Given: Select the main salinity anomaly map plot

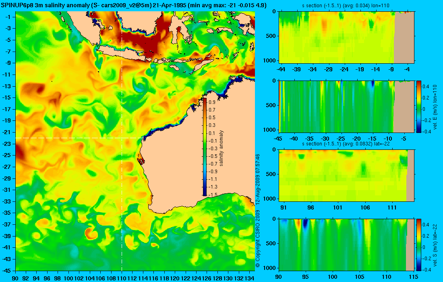Looking at the screenshot, I should (x=135, y=141).
